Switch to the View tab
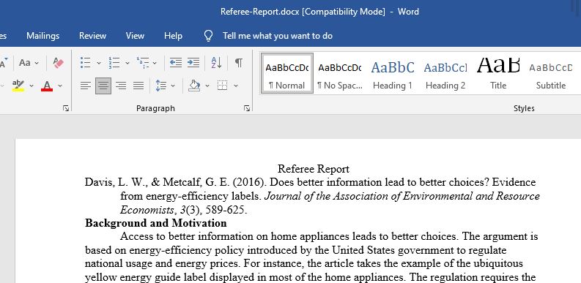This screenshot has height=283, width=581. click(x=135, y=36)
